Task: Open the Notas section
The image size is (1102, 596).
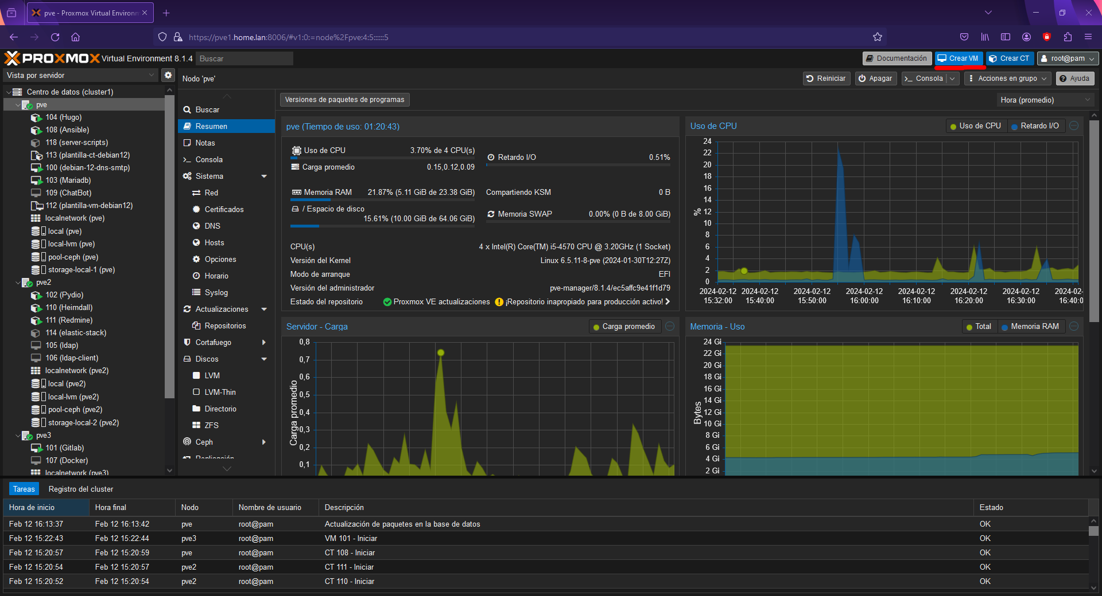Action: click(x=226, y=143)
